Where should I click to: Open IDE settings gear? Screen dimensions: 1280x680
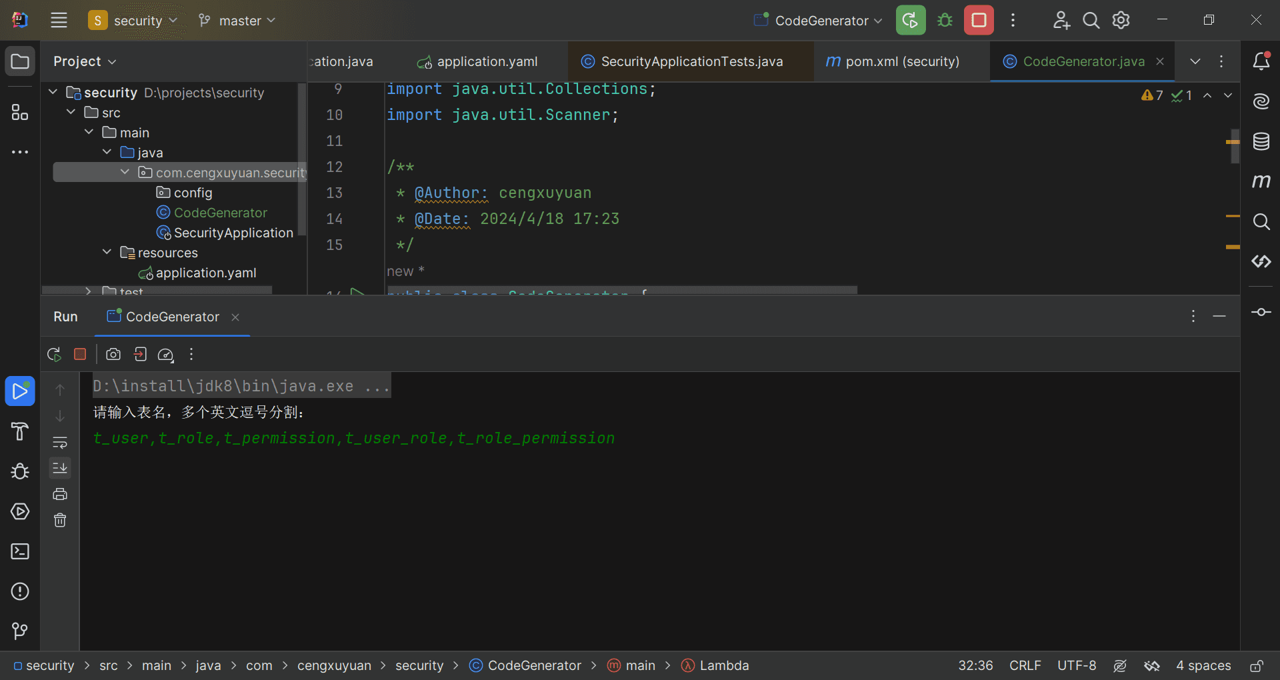[1121, 20]
